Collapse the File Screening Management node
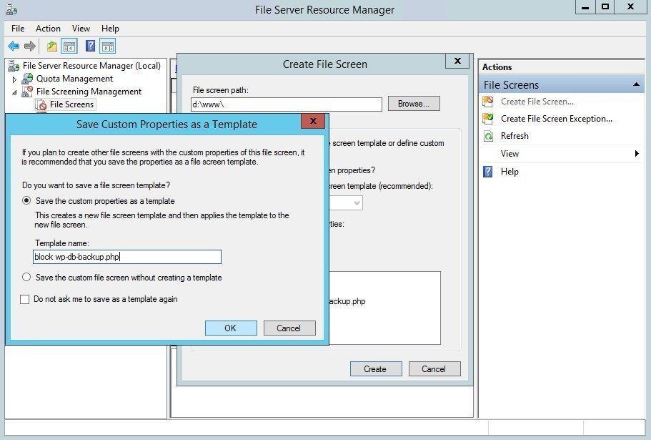The width and height of the screenshot is (651, 440). click(x=14, y=92)
